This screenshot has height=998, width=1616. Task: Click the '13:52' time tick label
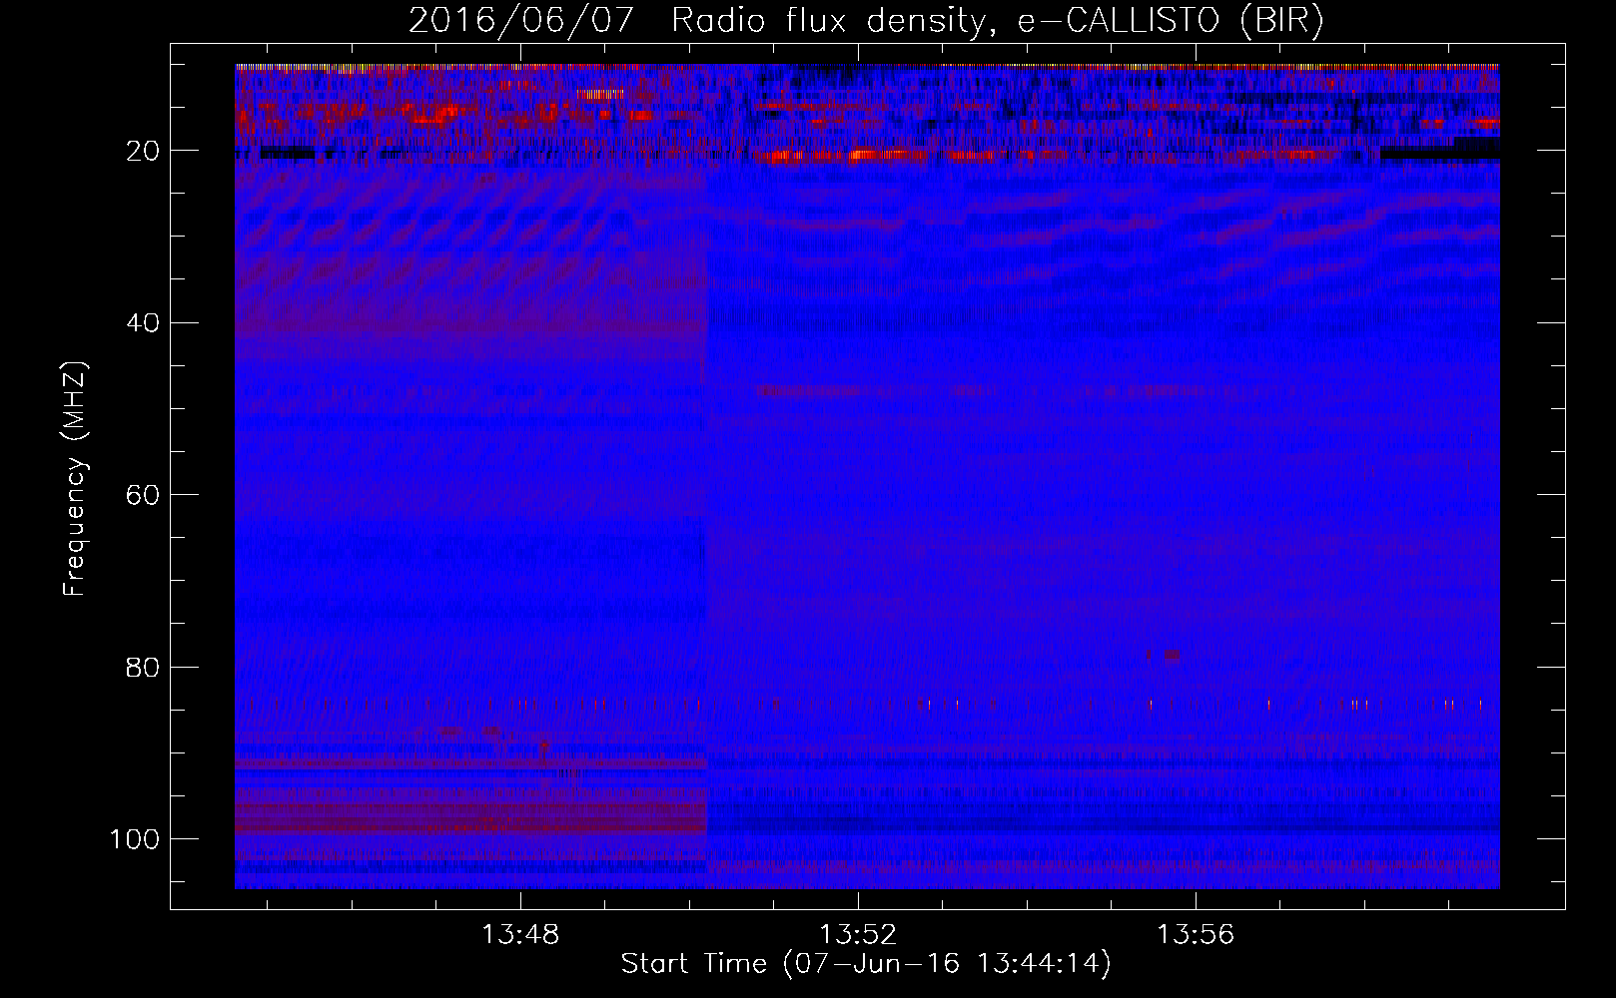coord(858,935)
